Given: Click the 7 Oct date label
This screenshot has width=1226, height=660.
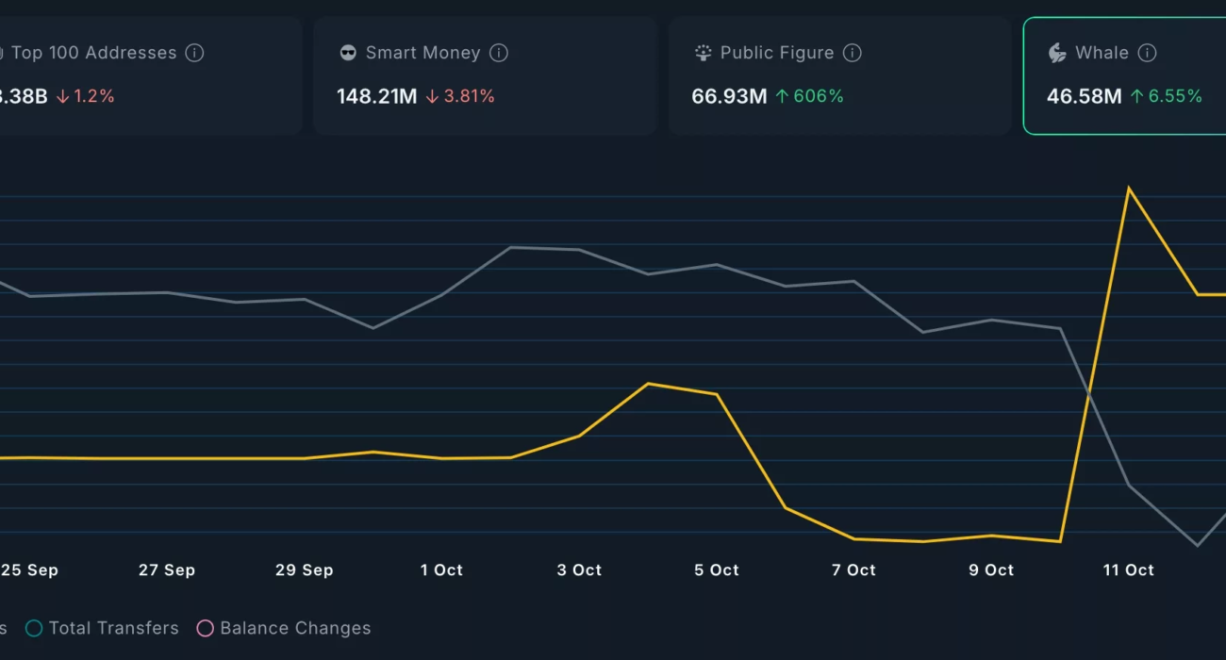Looking at the screenshot, I should click(x=853, y=569).
